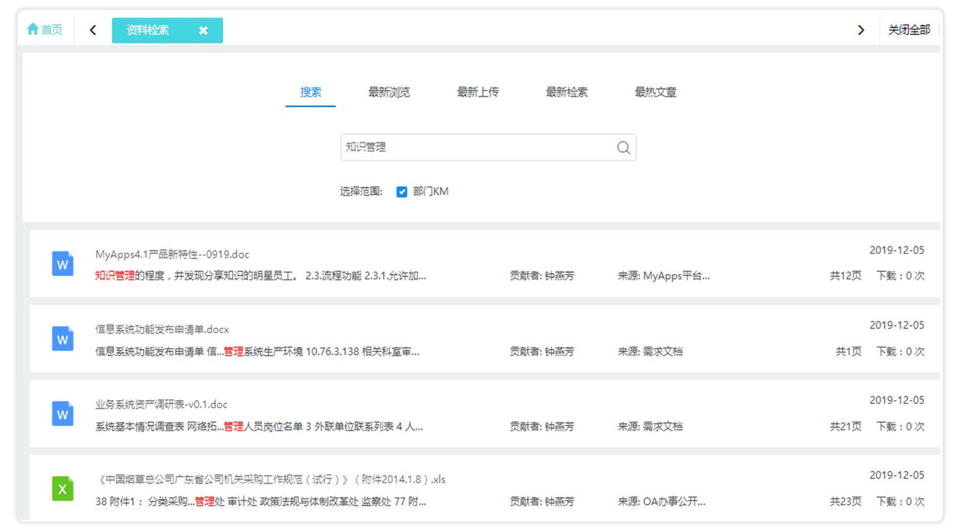Click 共23页 page count

pyautogui.click(x=845, y=501)
